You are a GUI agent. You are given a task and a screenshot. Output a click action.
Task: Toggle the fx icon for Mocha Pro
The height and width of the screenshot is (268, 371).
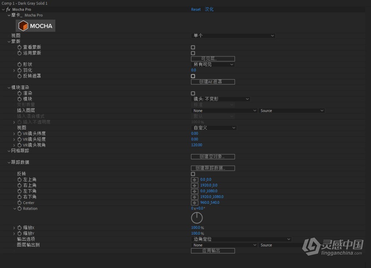point(8,9)
